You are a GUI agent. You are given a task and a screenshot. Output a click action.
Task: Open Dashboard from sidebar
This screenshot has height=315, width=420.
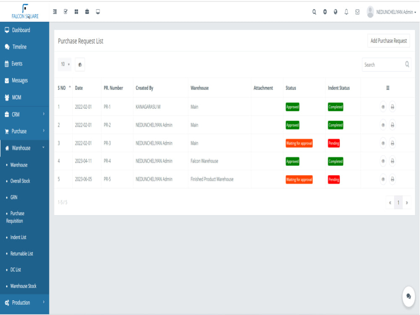click(x=25, y=30)
